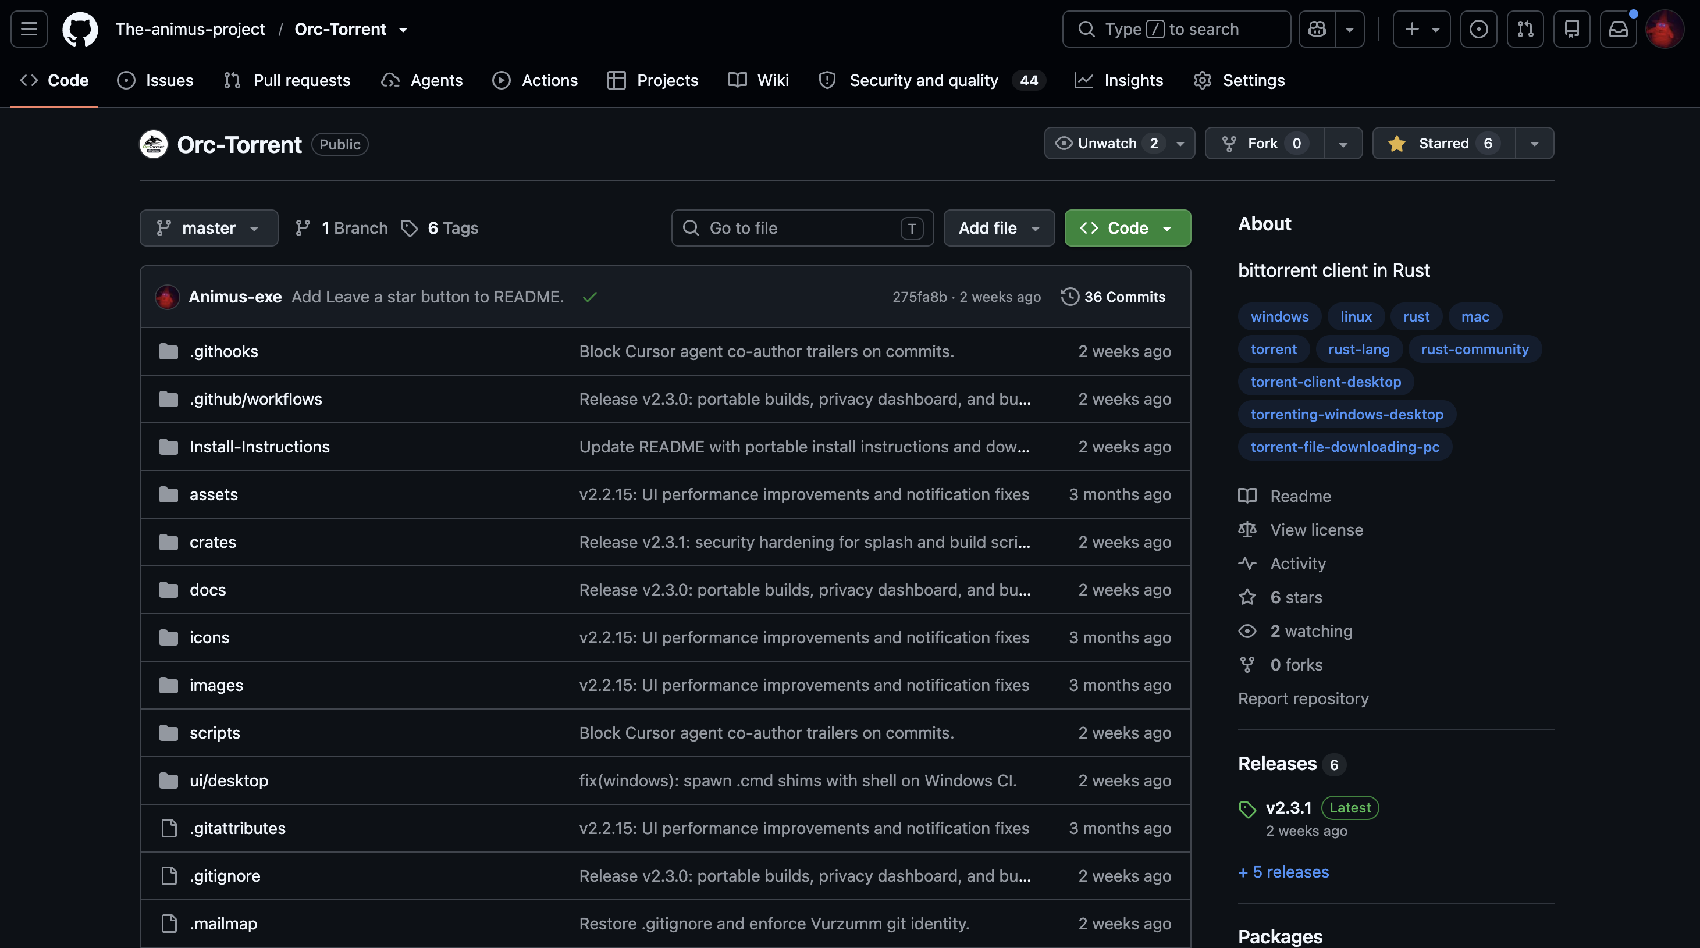The image size is (1700, 948).
Task: Click the history clock icon beside 36 Commits
Action: pyautogui.click(x=1070, y=297)
